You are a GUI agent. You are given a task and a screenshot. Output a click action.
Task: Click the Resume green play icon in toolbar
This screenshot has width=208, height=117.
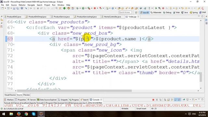[x=156, y=8]
